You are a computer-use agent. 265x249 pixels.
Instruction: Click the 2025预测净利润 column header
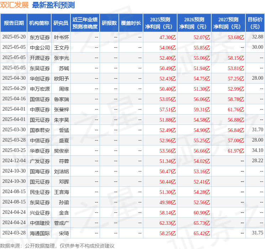coord(160,23)
